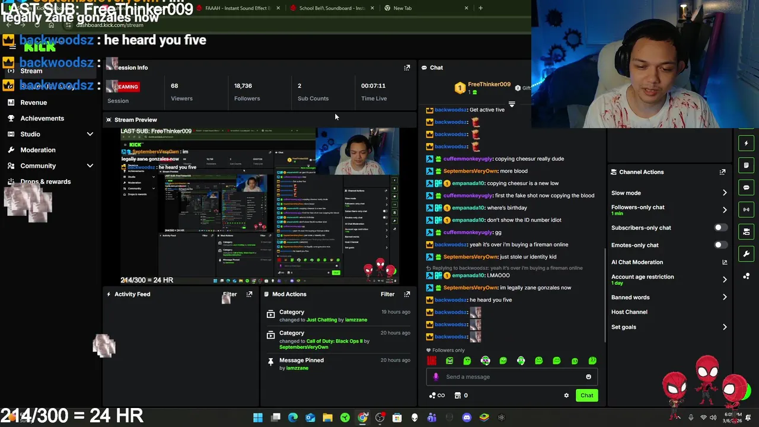
Task: Switch to FAAAH Instant Sound Effect tab
Action: pos(237,8)
